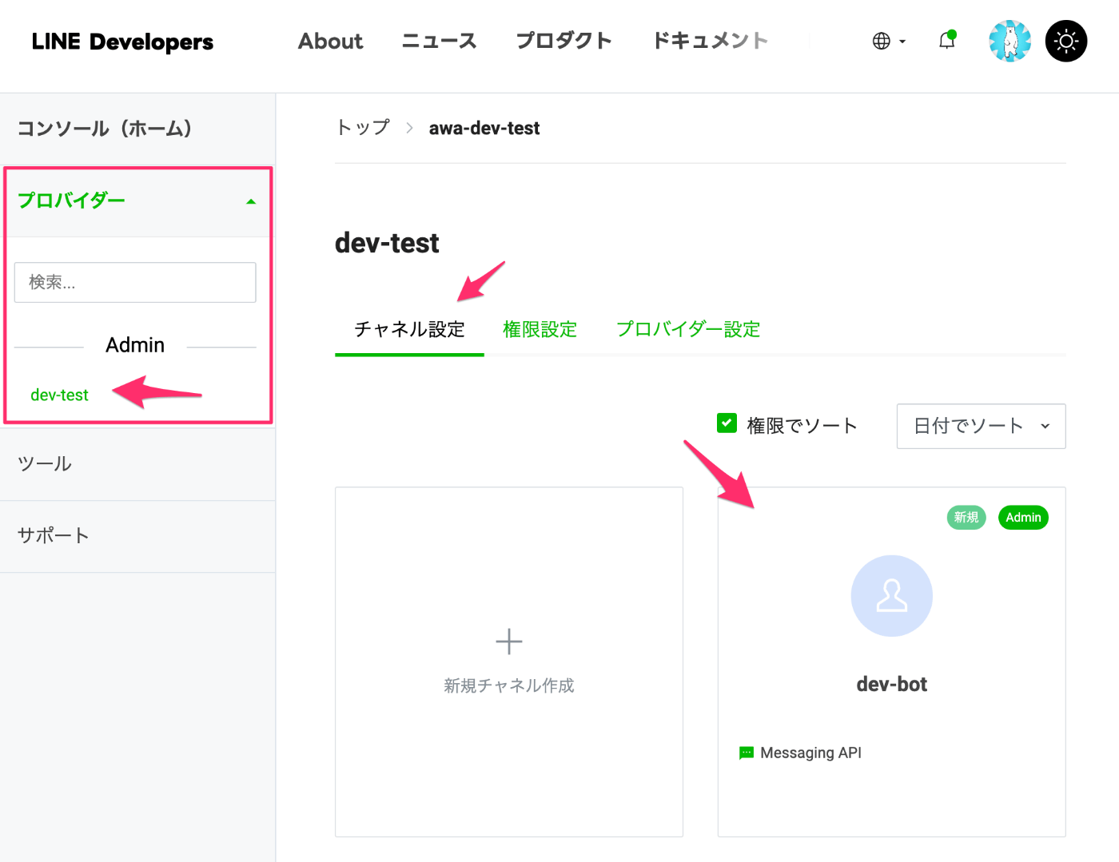The width and height of the screenshot is (1119, 862).
Task: Open the プロダクト menu item
Action: pyautogui.click(x=563, y=41)
